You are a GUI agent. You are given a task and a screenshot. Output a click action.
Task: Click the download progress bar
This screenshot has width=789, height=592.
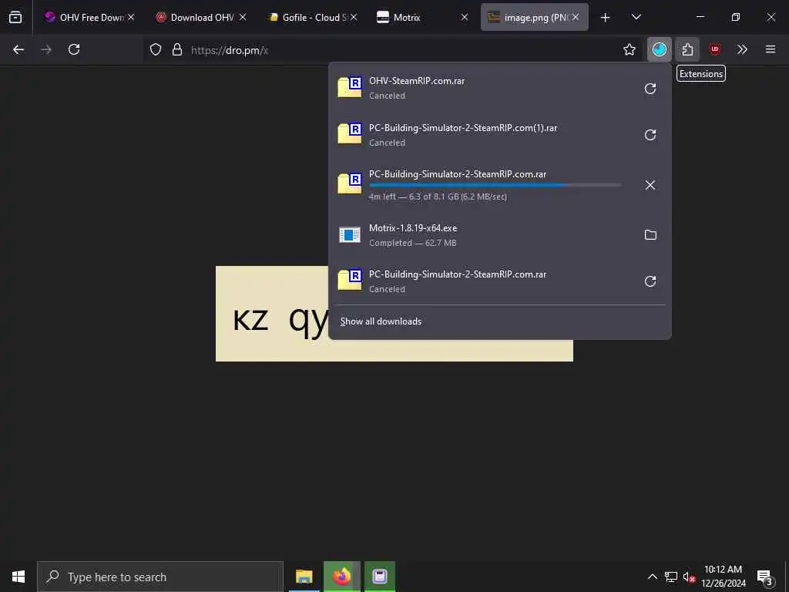pos(495,185)
